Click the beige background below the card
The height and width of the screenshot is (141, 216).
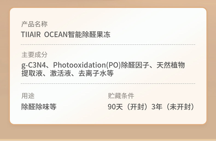point(108,132)
